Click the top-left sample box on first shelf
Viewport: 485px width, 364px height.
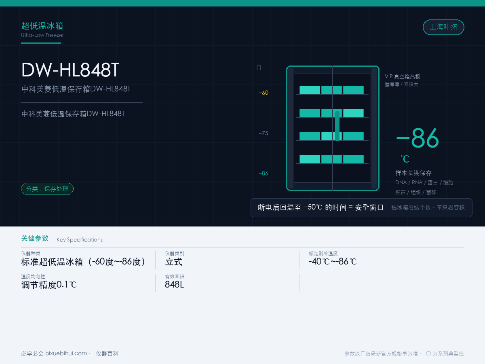310,90
